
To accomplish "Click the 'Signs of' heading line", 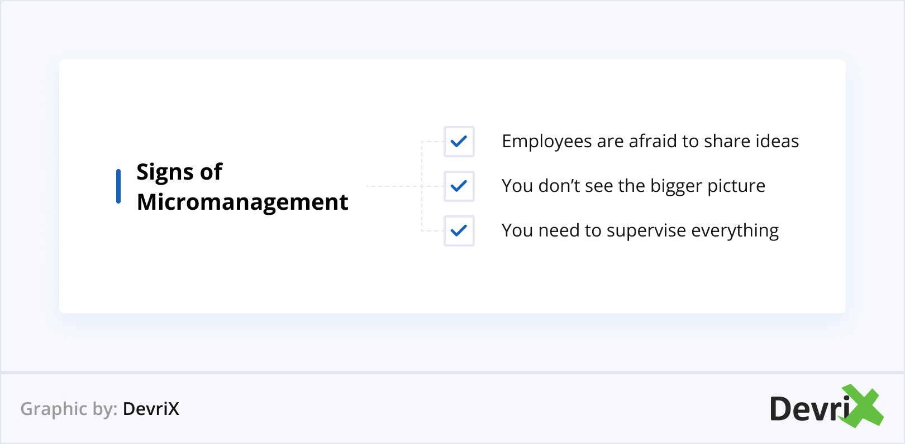I will pyautogui.click(x=179, y=172).
